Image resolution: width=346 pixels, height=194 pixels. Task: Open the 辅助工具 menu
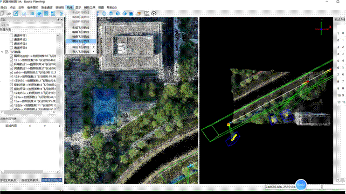click(89, 8)
